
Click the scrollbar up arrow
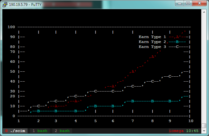tap(204, 12)
